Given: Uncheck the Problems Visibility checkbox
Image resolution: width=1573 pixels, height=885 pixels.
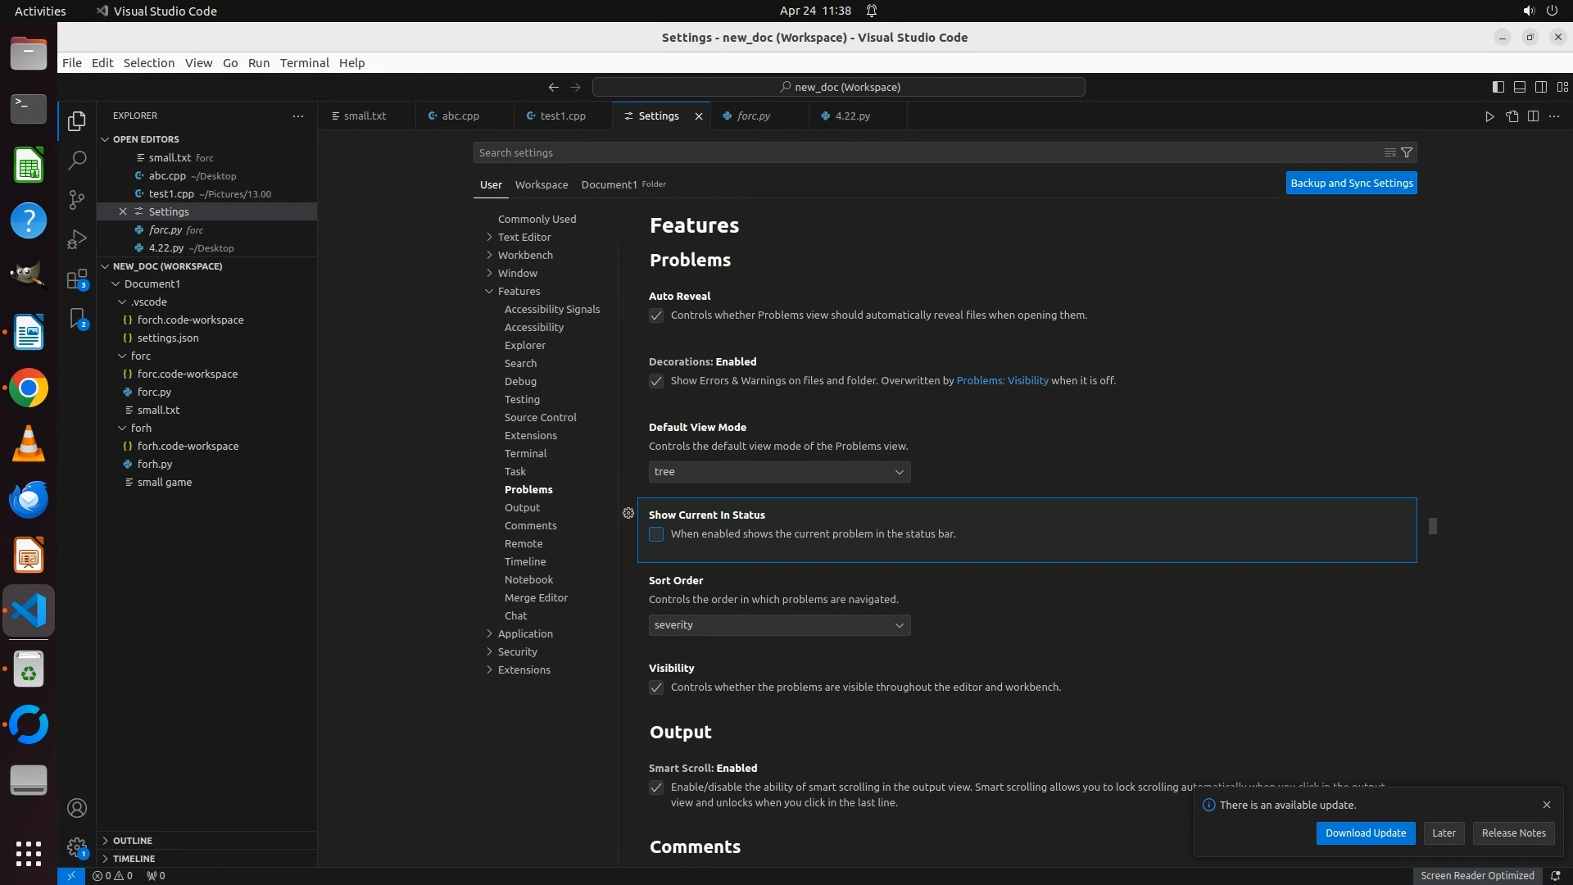Looking at the screenshot, I should [x=656, y=688].
